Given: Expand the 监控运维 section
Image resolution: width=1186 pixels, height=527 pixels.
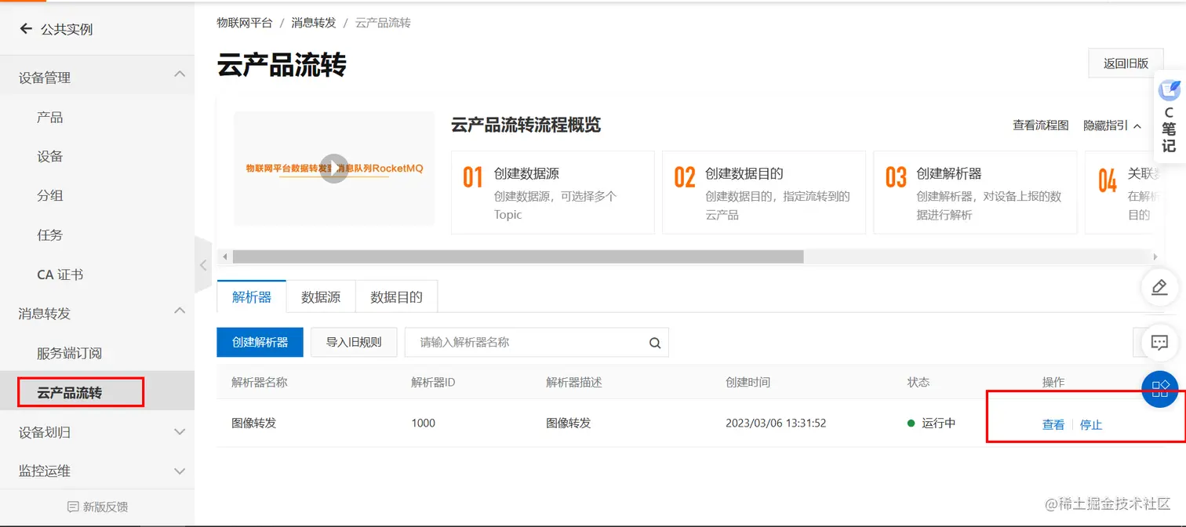Looking at the screenshot, I should 180,471.
